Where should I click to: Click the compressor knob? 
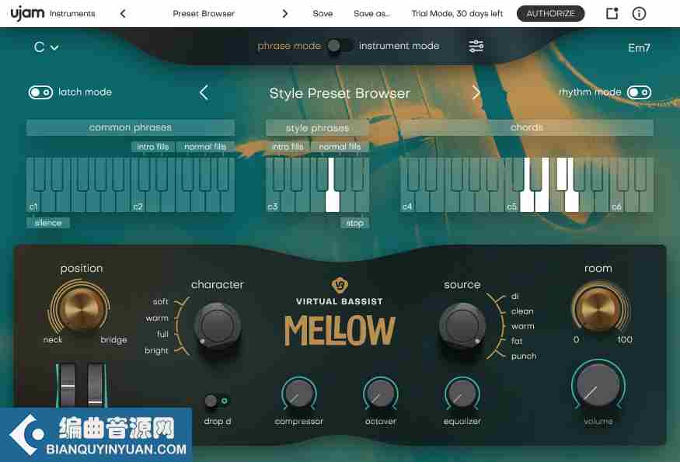pos(298,394)
